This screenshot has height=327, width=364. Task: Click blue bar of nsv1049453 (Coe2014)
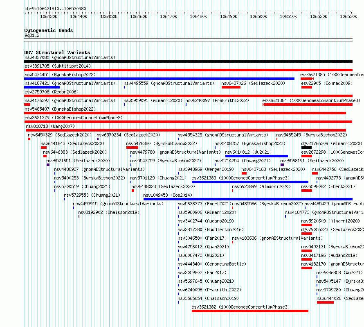(x=248, y=199)
